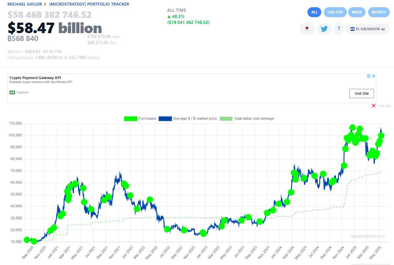394x265 pixels.
Task: Click the ($19 041 482 746.52) profit text
Action: click(188, 22)
